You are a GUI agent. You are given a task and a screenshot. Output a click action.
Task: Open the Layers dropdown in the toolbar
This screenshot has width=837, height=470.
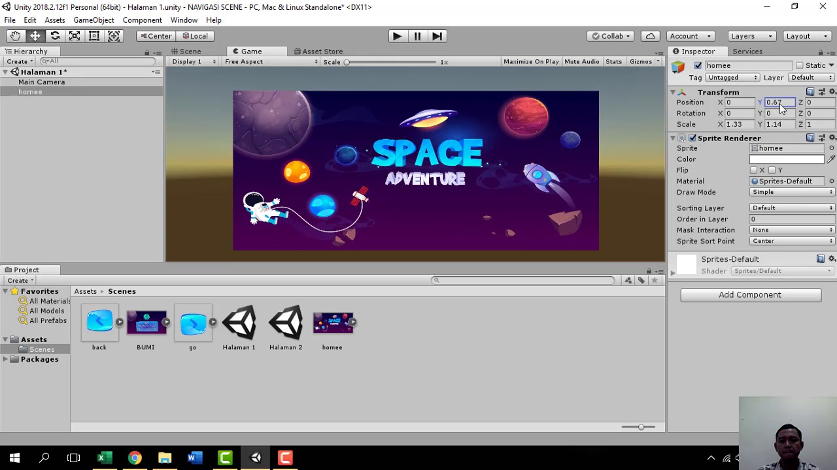(x=751, y=36)
